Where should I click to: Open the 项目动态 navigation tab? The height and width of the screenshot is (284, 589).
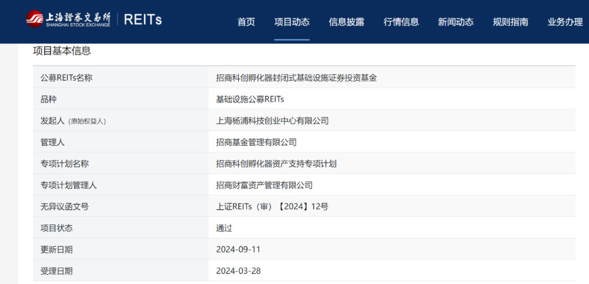point(292,22)
